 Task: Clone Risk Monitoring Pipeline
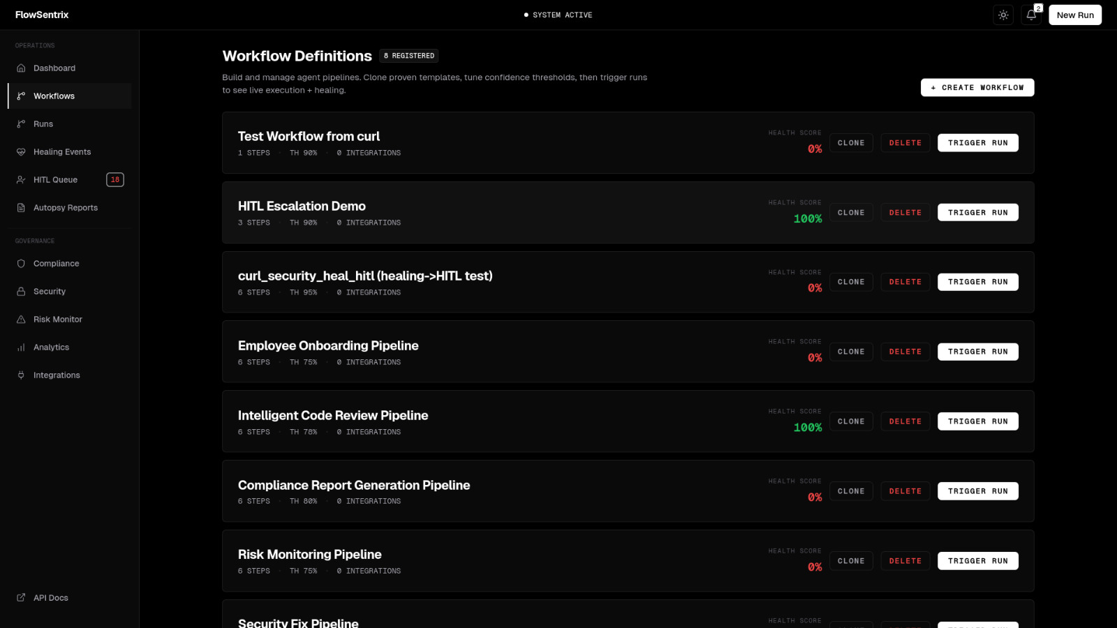pos(851,561)
